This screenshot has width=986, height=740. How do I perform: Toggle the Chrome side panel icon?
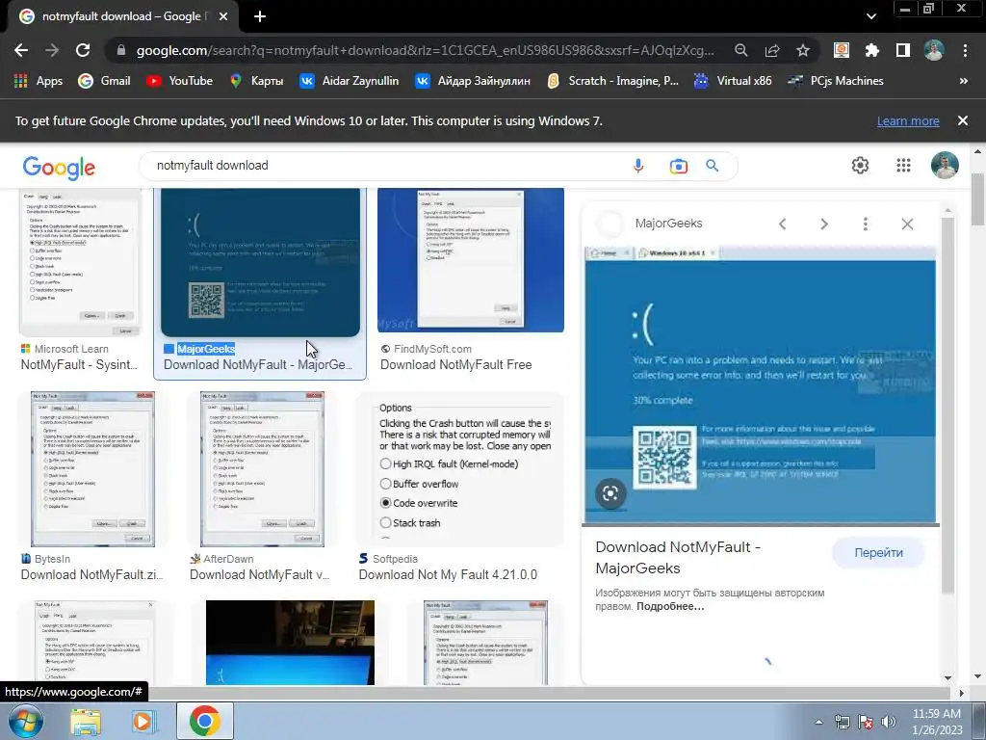point(903,50)
